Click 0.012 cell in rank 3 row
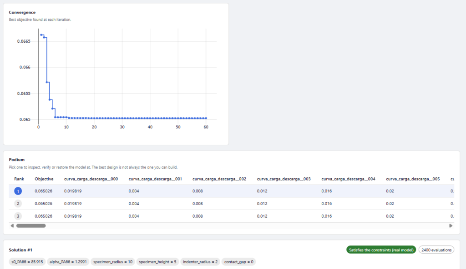 coord(262,216)
